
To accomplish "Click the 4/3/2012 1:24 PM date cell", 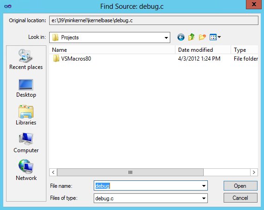I will 199,59.
